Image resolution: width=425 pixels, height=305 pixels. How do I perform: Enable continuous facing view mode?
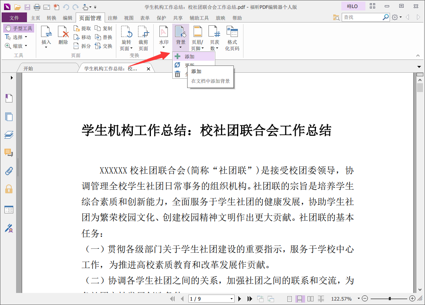321,299
